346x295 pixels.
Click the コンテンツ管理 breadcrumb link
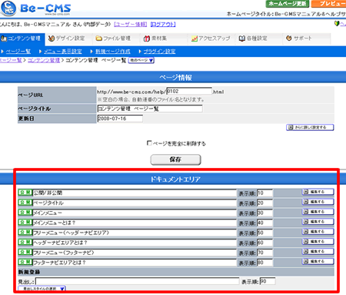tap(44, 60)
